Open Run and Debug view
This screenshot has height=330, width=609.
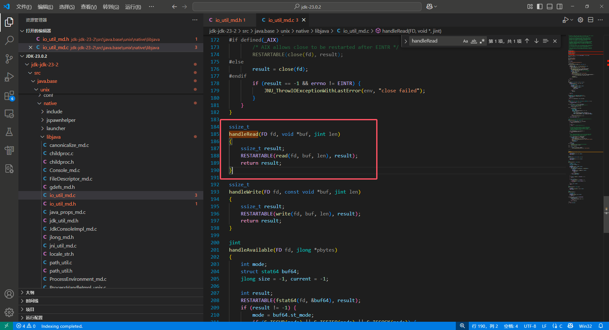[9, 77]
